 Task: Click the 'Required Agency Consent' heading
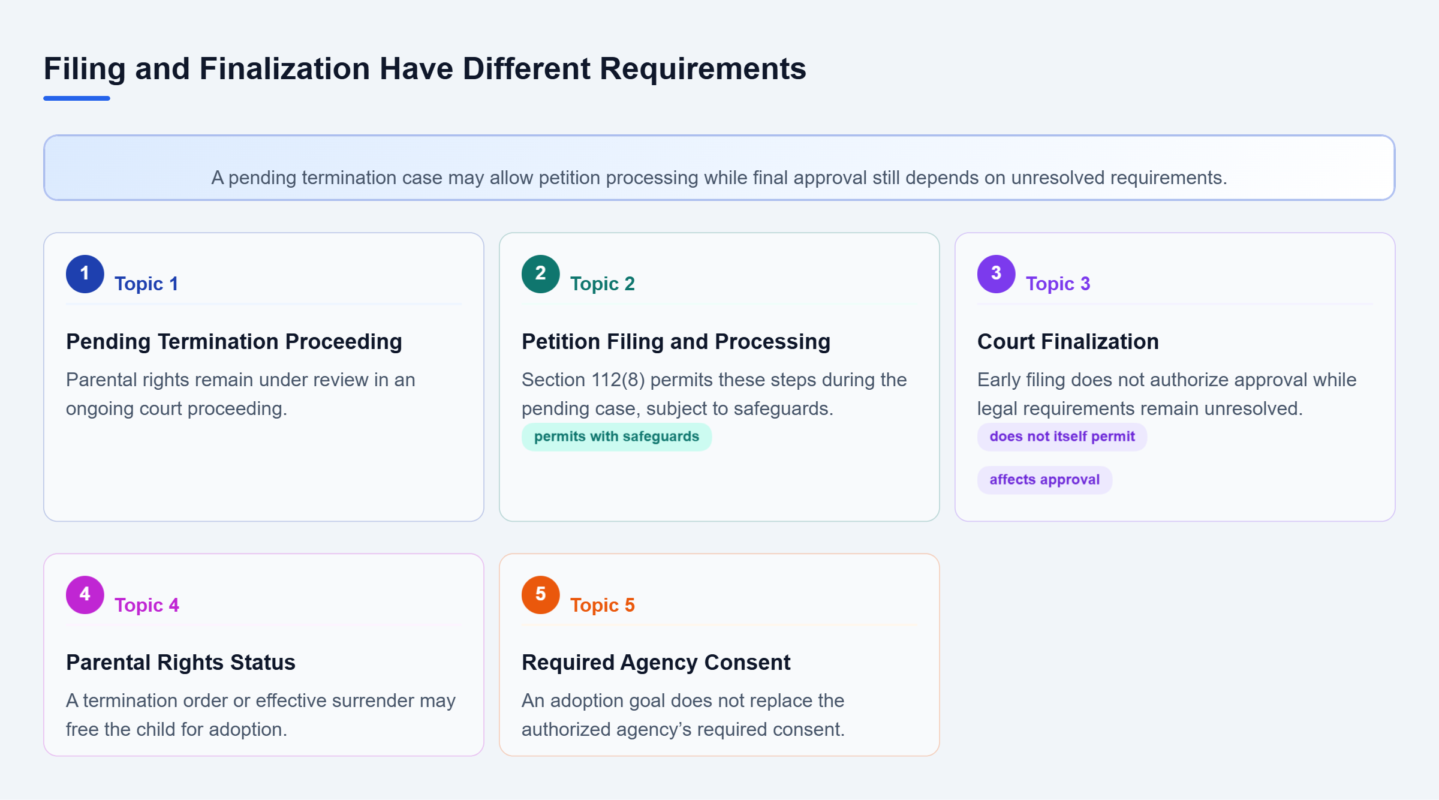(656, 662)
